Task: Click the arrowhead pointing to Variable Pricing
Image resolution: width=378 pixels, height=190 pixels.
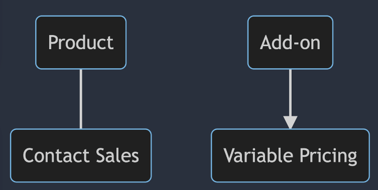Action: point(290,122)
